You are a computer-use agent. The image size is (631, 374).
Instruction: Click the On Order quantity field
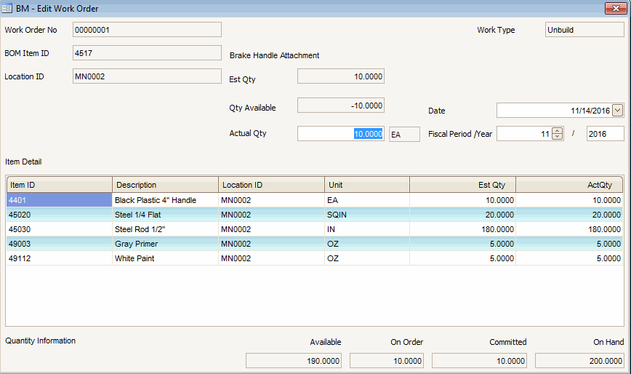(386, 361)
